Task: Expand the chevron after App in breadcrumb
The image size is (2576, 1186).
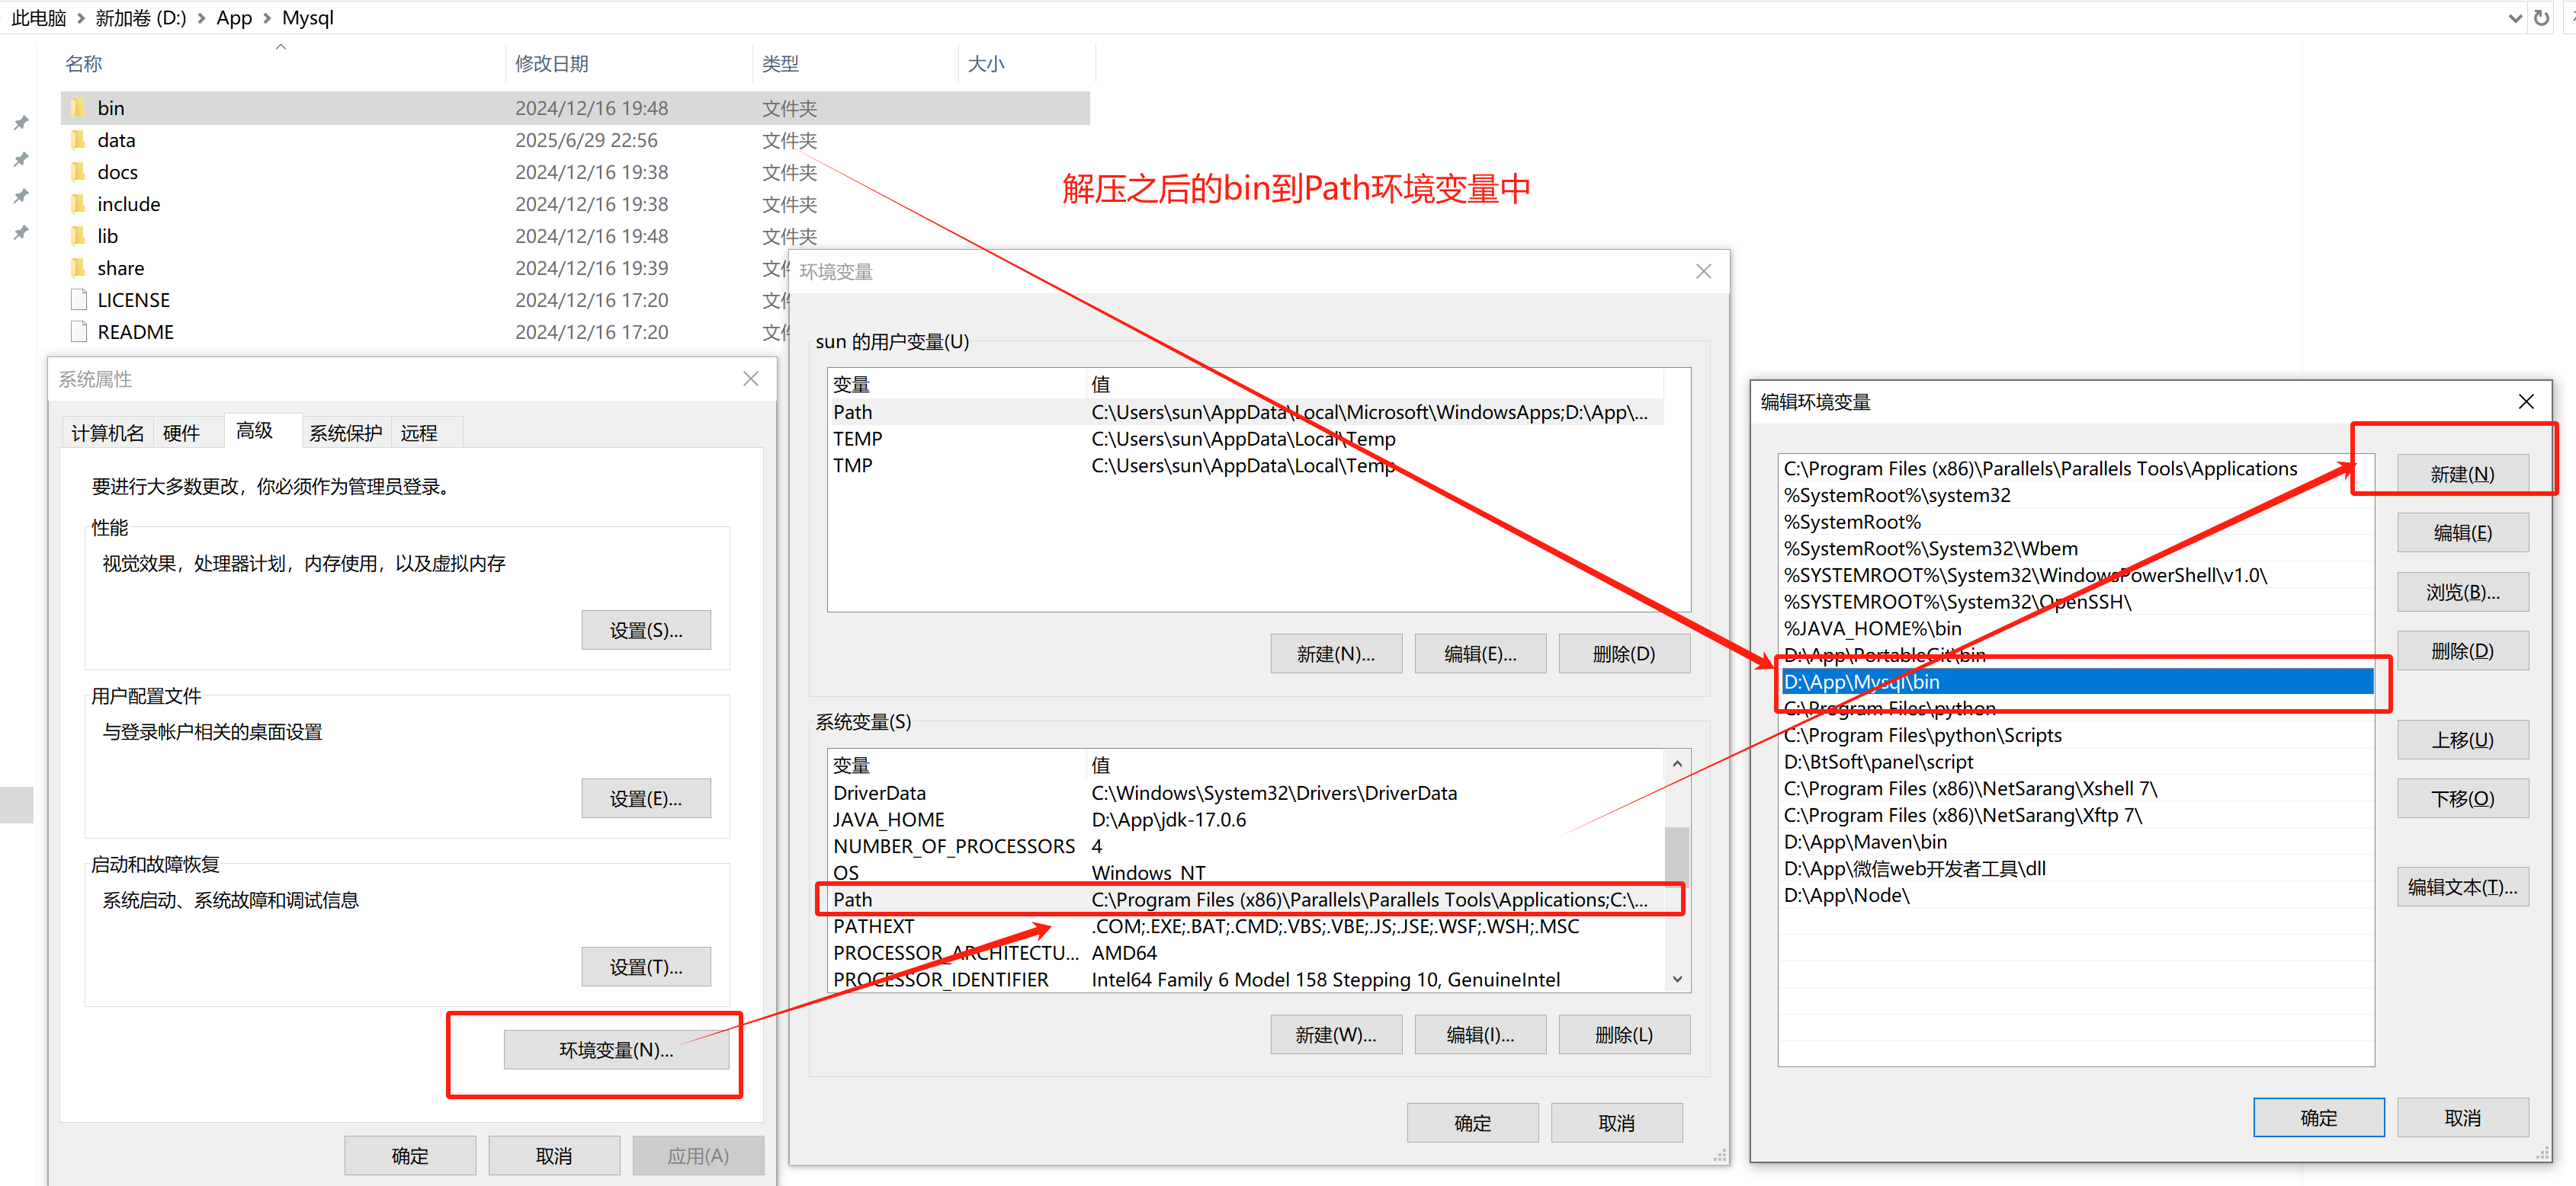Action: tap(267, 18)
